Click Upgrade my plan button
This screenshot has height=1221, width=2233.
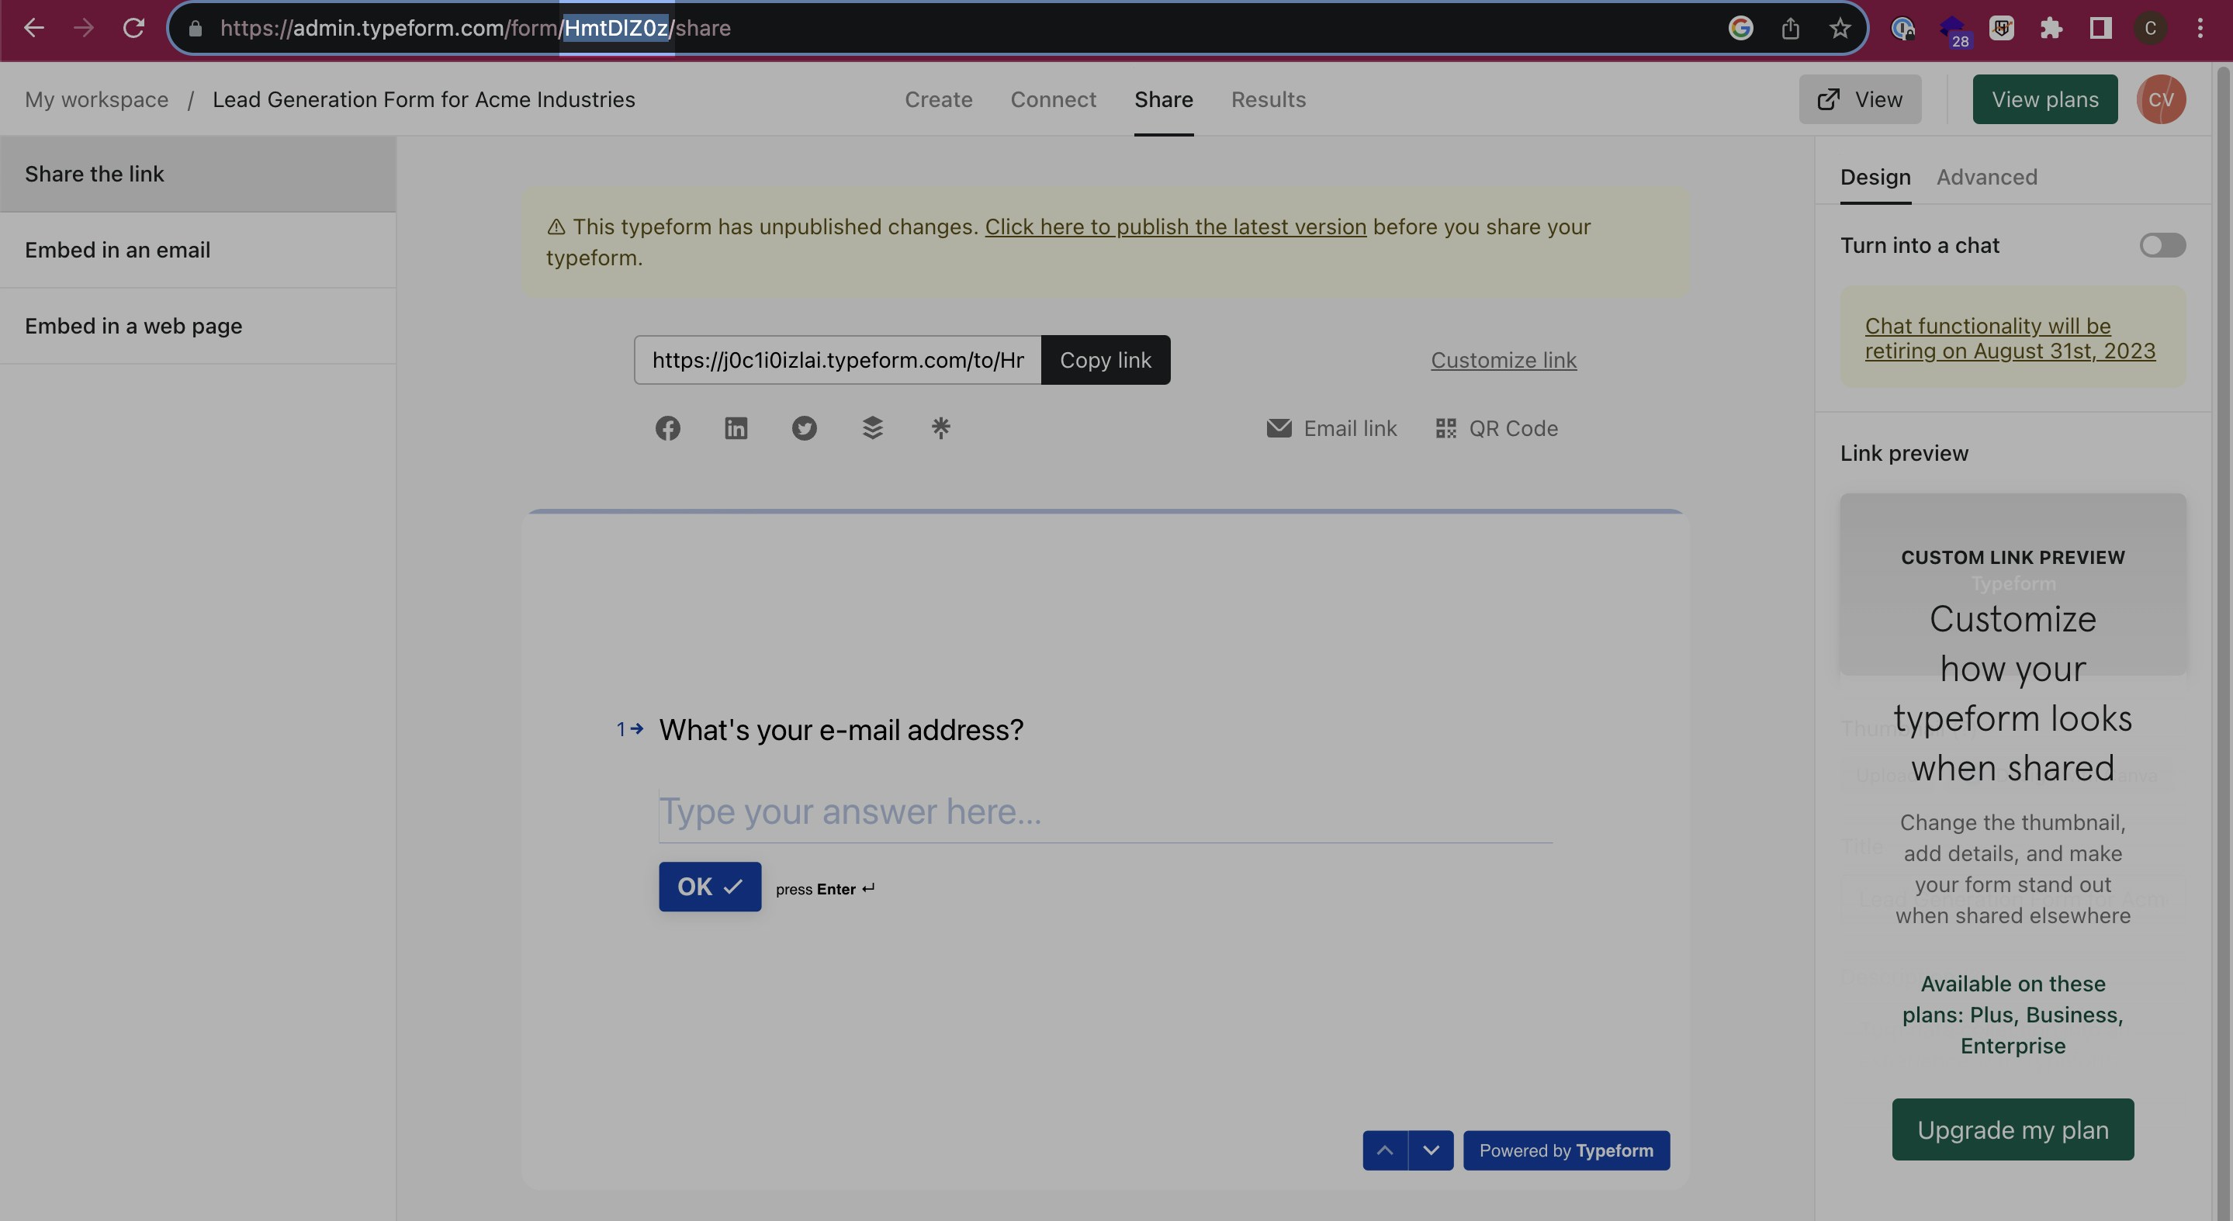coord(2013,1129)
